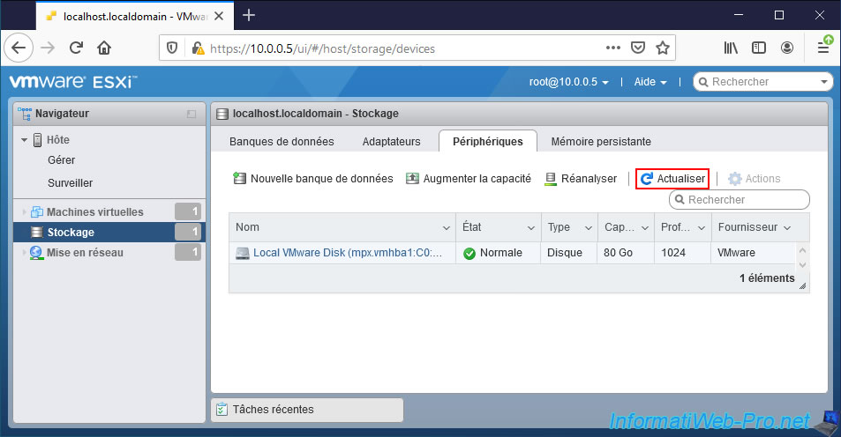The width and height of the screenshot is (841, 437).
Task: Switch to Mémoire persistante tab
Action: point(601,141)
